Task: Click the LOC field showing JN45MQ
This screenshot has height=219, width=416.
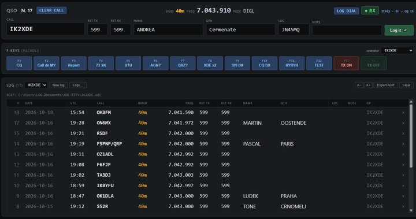Action: pyautogui.click(x=294, y=29)
